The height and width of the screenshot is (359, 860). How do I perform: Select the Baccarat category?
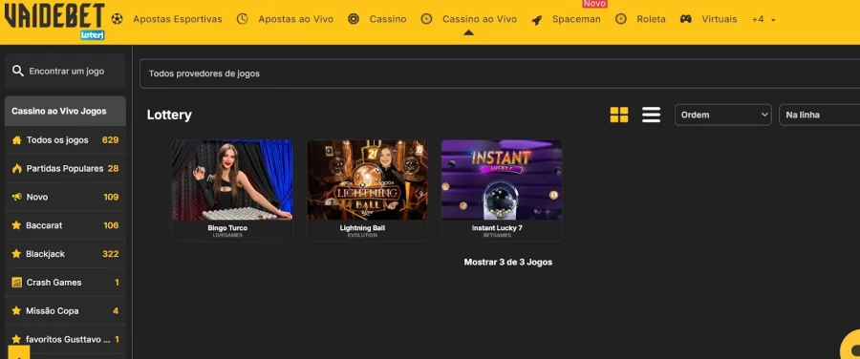tap(65, 225)
